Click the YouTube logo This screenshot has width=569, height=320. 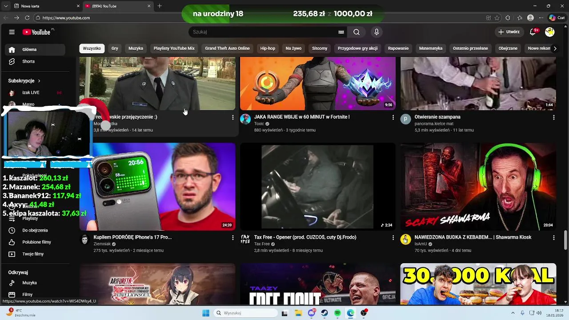(36, 32)
